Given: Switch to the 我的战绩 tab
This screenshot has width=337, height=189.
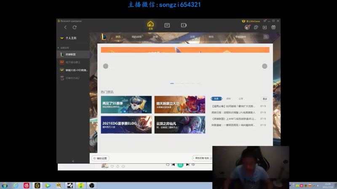Looking at the screenshot, I should tap(136, 37).
